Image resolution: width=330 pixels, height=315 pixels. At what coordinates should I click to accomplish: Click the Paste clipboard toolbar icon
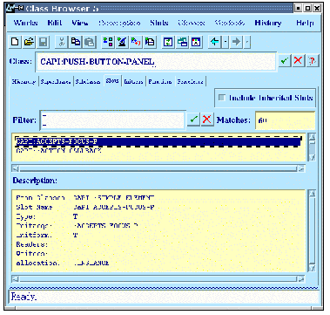point(90,42)
